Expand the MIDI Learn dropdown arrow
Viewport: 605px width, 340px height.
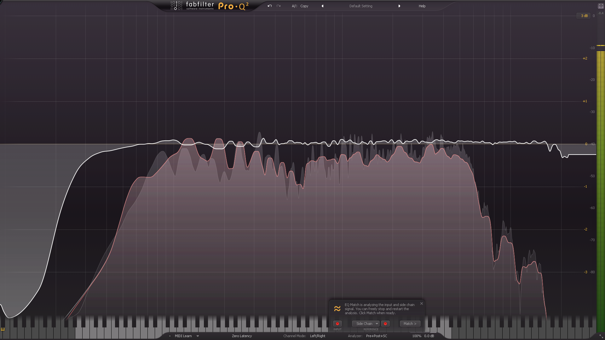tap(198, 336)
